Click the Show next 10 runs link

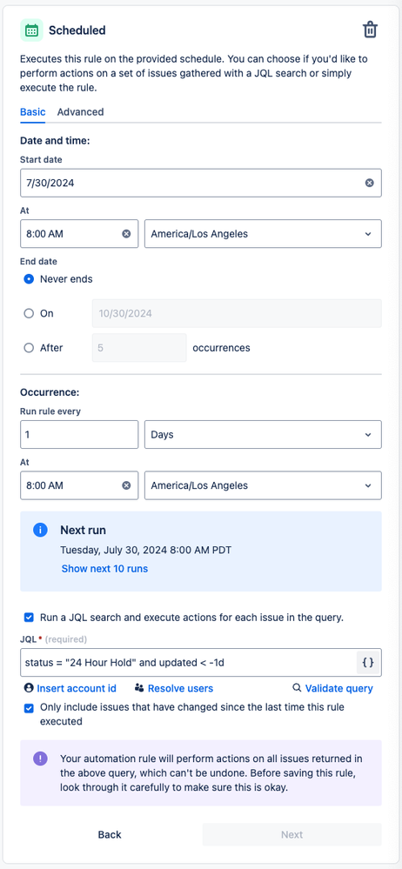104,569
